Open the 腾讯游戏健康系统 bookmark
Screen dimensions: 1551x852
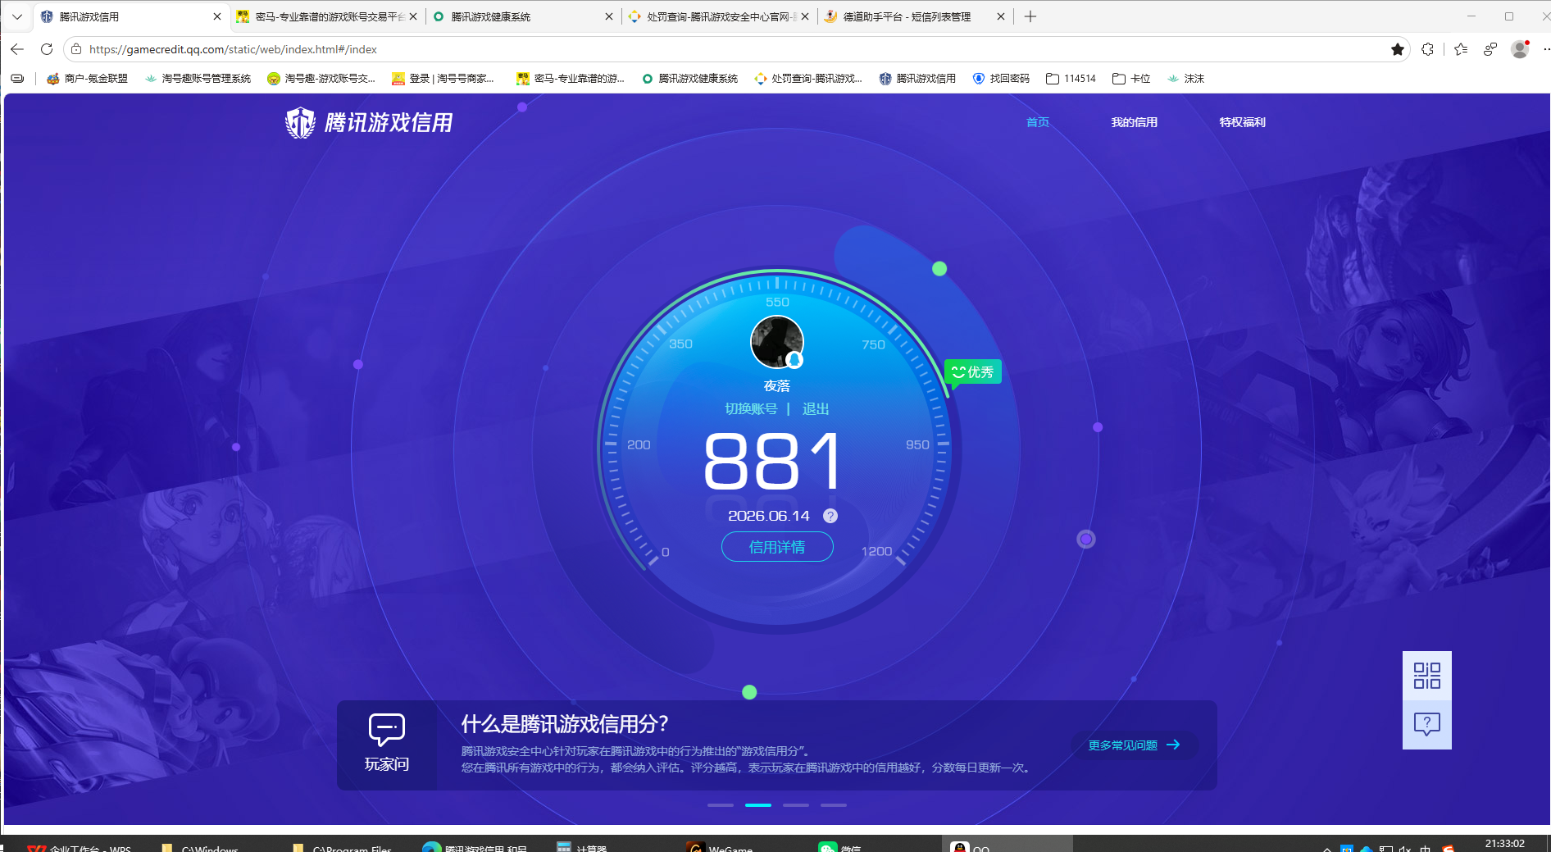click(689, 79)
